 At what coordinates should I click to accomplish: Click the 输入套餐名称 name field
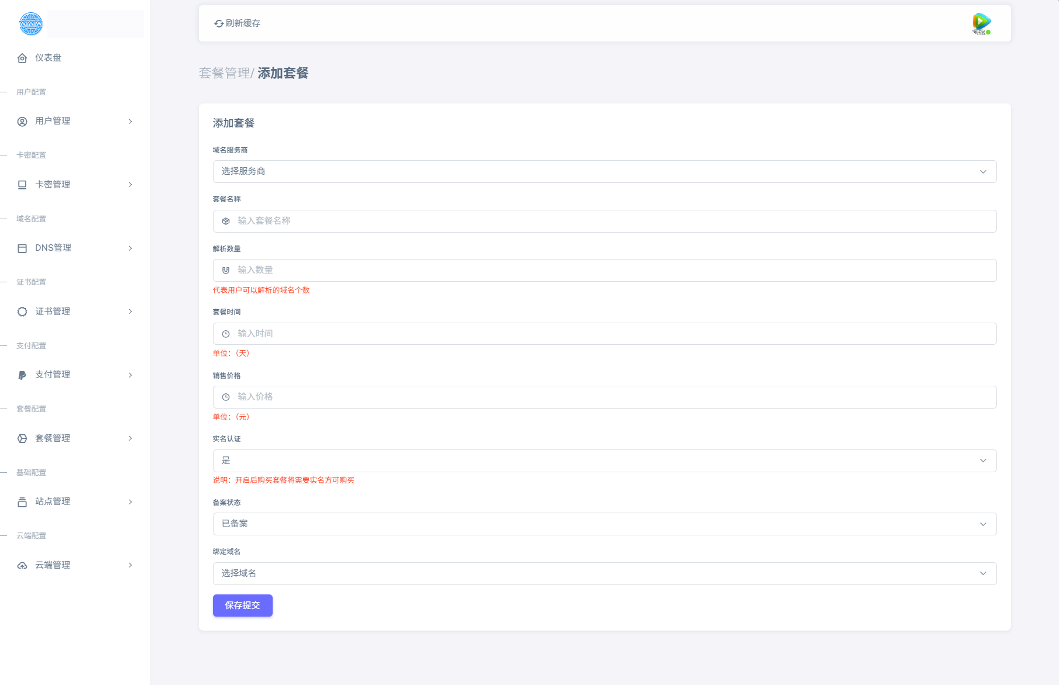pyautogui.click(x=604, y=221)
